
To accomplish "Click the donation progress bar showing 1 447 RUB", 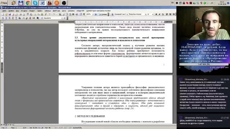I will coord(204,64).
